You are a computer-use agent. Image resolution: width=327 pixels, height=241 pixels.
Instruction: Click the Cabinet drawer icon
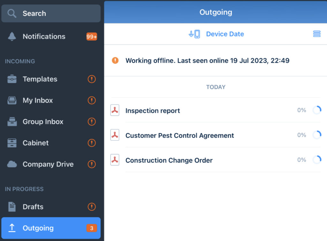pyautogui.click(x=12, y=143)
